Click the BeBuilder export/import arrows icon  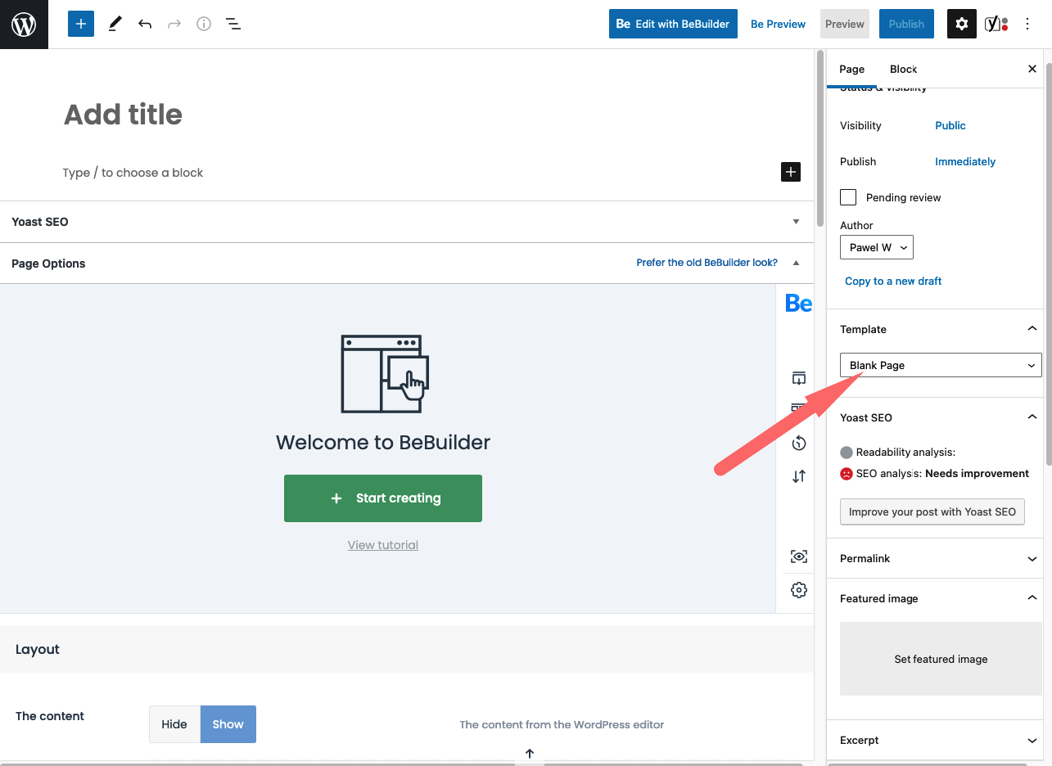coord(799,475)
